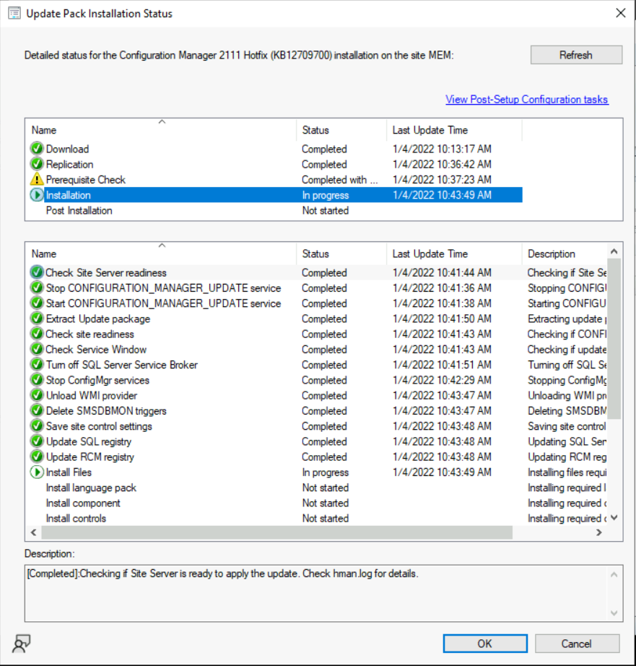Click the check icon for Extract Update package
Viewport: 636px width, 666px height.
(x=37, y=318)
